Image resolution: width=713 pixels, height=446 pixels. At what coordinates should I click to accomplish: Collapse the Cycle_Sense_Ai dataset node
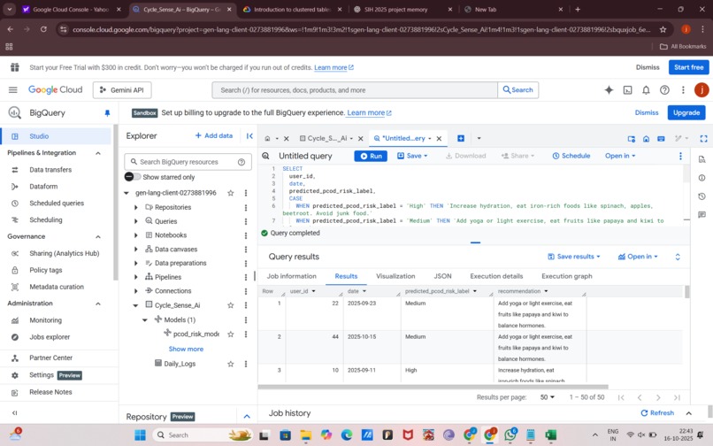point(135,306)
